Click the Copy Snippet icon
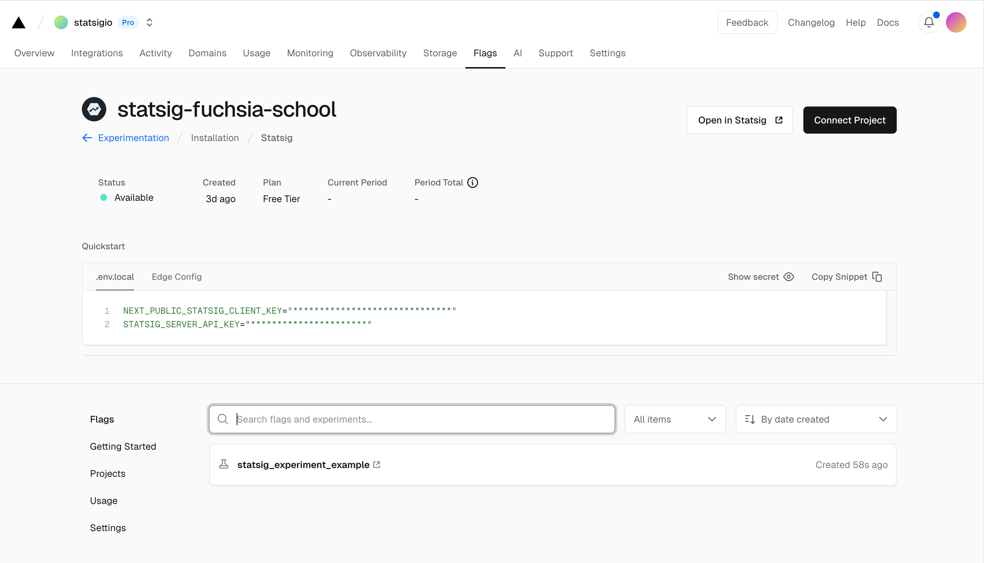 pos(879,276)
